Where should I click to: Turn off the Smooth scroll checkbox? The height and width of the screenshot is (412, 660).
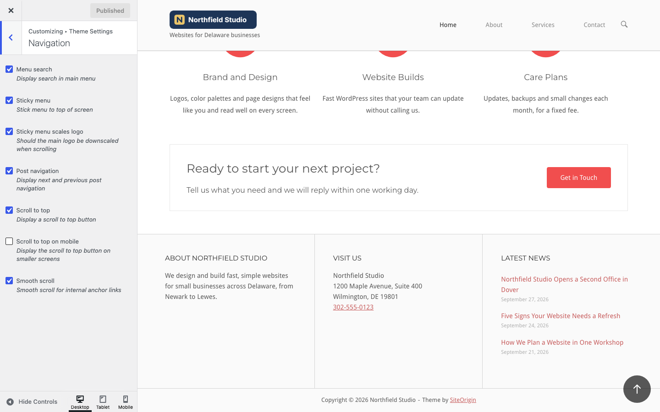9,281
